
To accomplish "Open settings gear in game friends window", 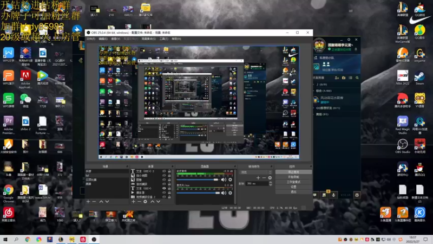I will point(349,40).
